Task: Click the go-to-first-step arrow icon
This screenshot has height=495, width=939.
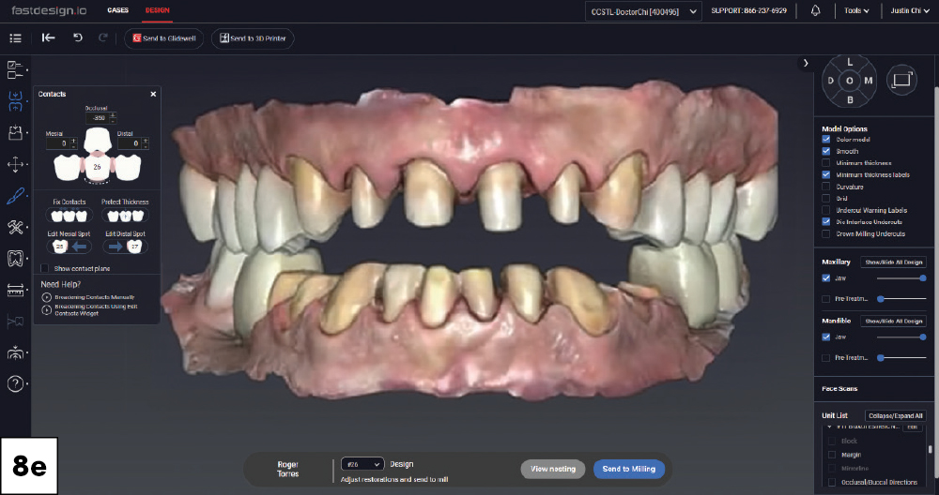Action: point(49,37)
